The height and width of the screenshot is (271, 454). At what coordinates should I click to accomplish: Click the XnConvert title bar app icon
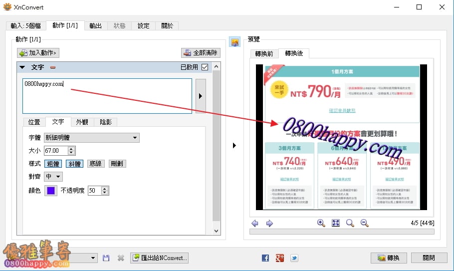click(7, 7)
